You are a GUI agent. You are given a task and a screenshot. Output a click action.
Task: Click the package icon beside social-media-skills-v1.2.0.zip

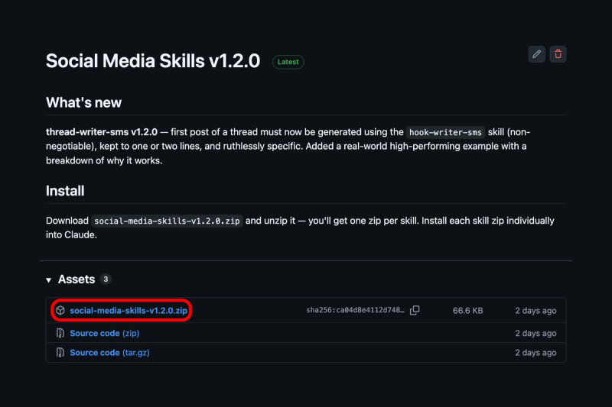click(x=60, y=311)
